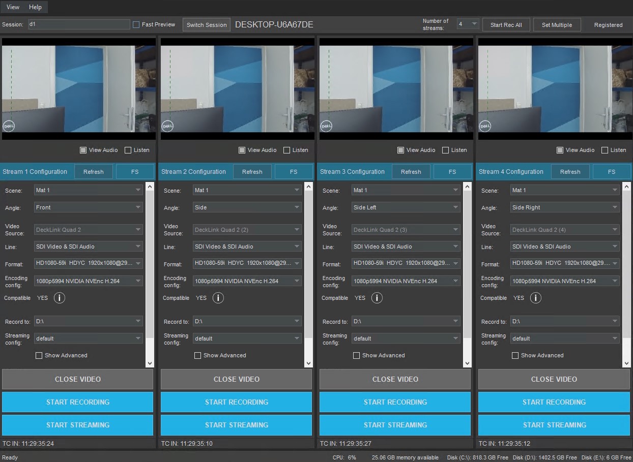This screenshot has height=462, width=633.
Task: Show Stream 4 compatibility info icon
Action: click(535, 298)
